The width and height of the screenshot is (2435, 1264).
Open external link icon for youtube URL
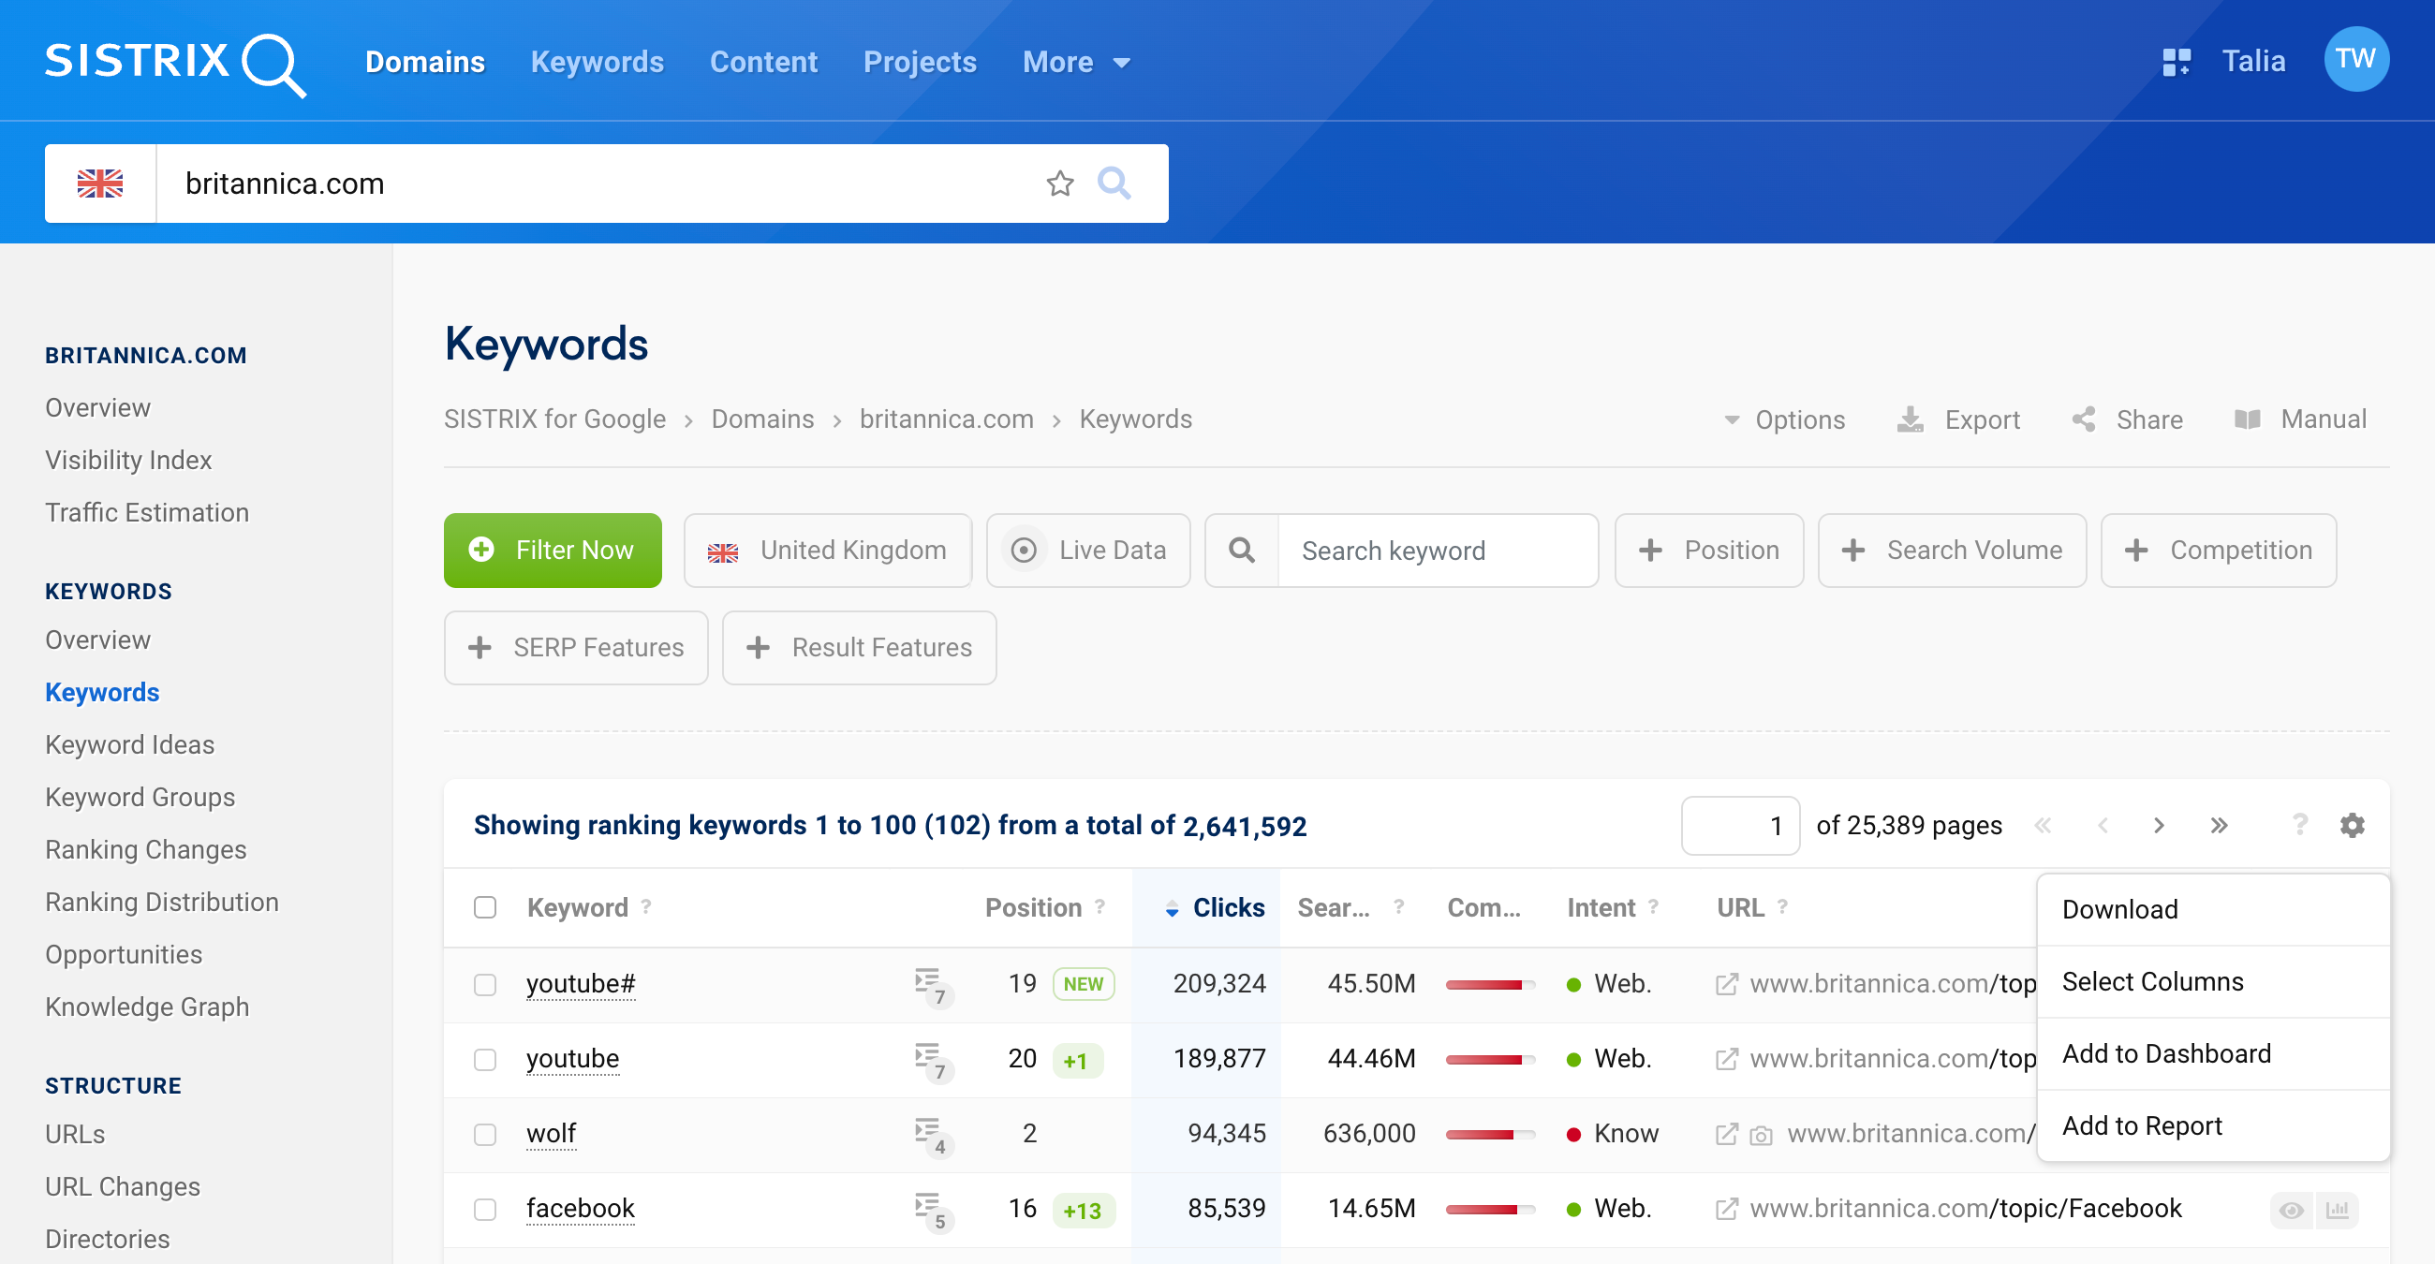pyautogui.click(x=1726, y=1059)
